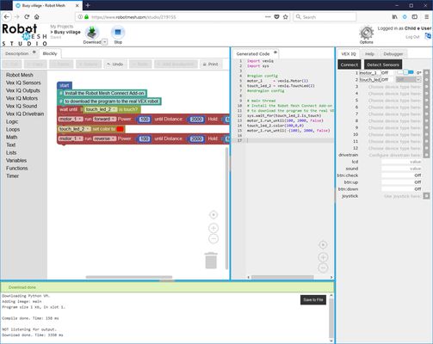Toggle port 1 motor_1 side button
Screen dimensions: 433x344
pos(426,72)
